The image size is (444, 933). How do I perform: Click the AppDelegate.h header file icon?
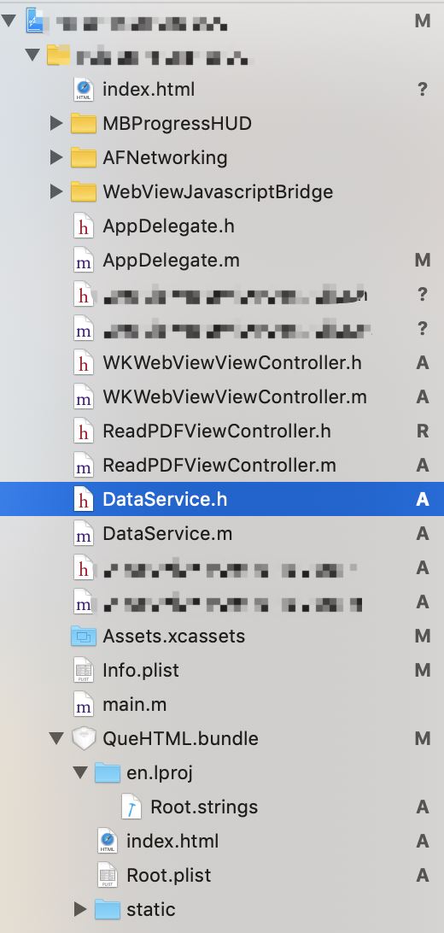pos(83,226)
